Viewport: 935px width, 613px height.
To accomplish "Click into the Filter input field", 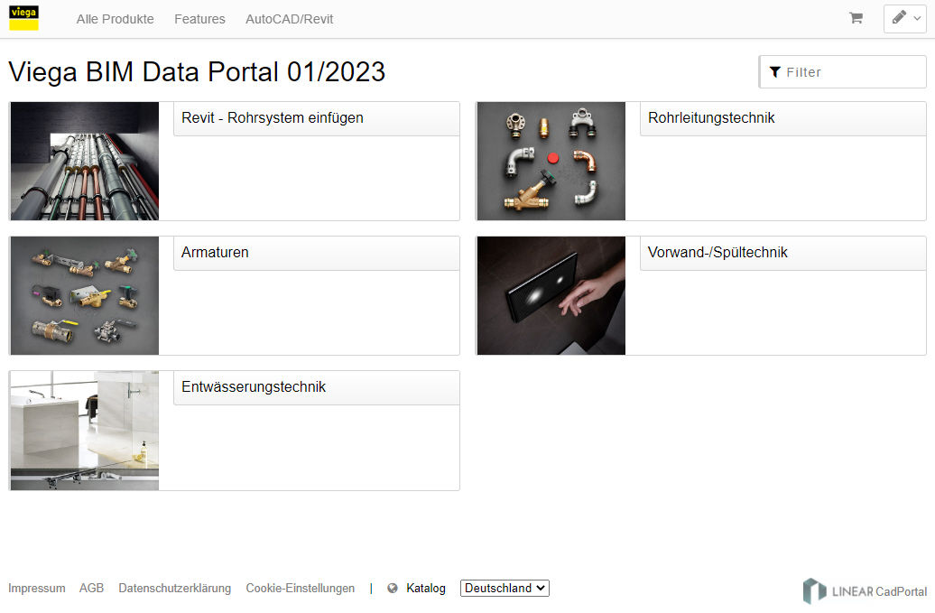I will click(x=843, y=72).
